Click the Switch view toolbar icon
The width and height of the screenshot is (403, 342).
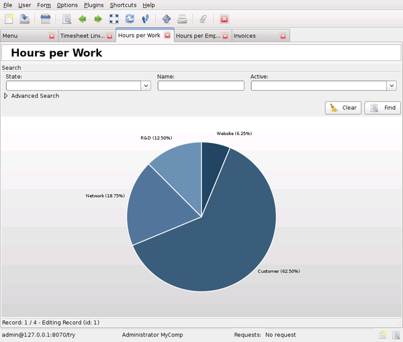coord(46,19)
